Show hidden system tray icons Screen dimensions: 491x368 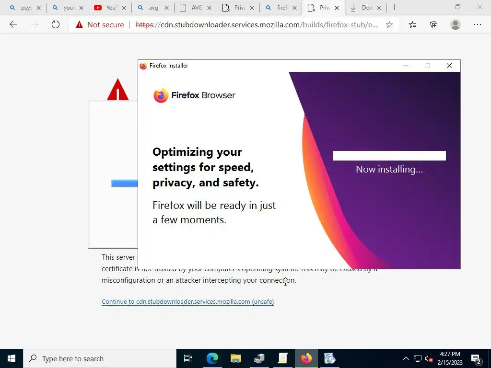406,358
